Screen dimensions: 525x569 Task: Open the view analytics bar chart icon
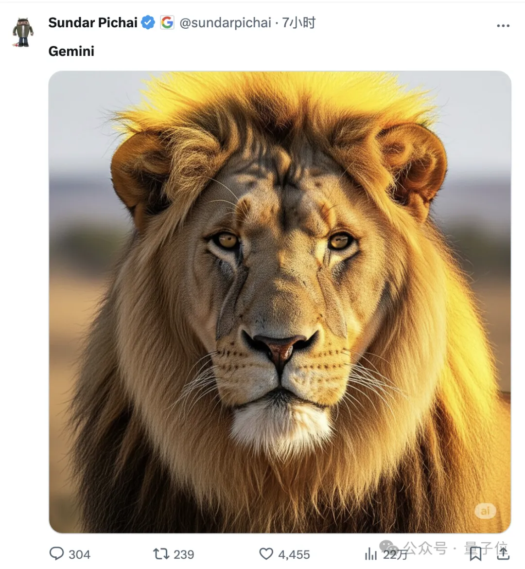pyautogui.click(x=371, y=554)
